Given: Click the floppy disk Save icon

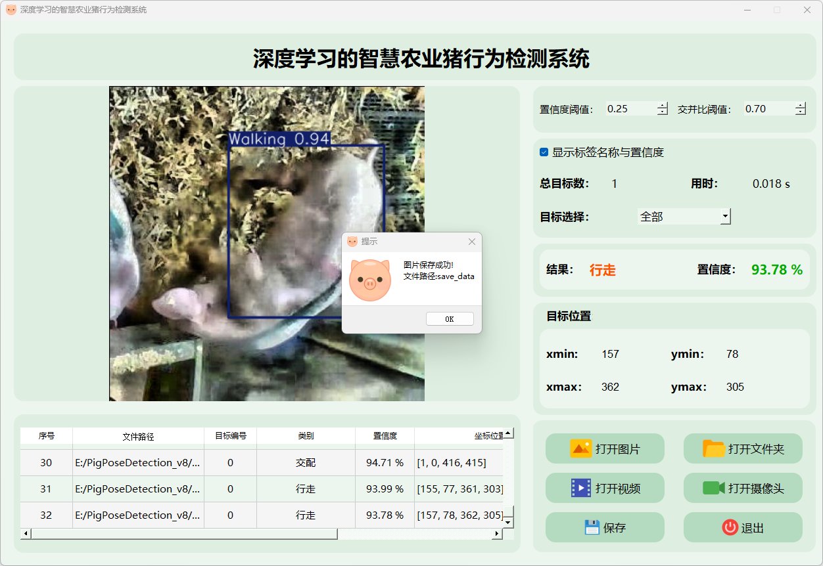Looking at the screenshot, I should tap(592, 527).
